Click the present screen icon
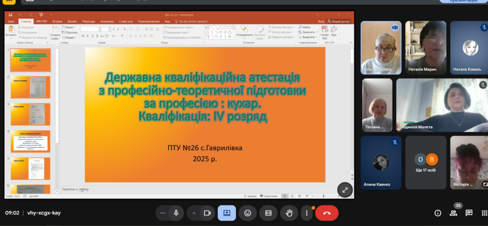Image resolution: width=488 pixels, height=226 pixels. (x=227, y=213)
